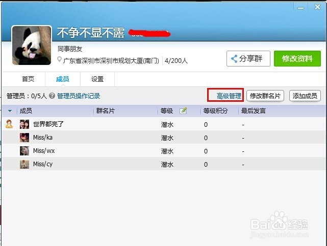Select the member name Miss/ka

[x=43, y=138]
